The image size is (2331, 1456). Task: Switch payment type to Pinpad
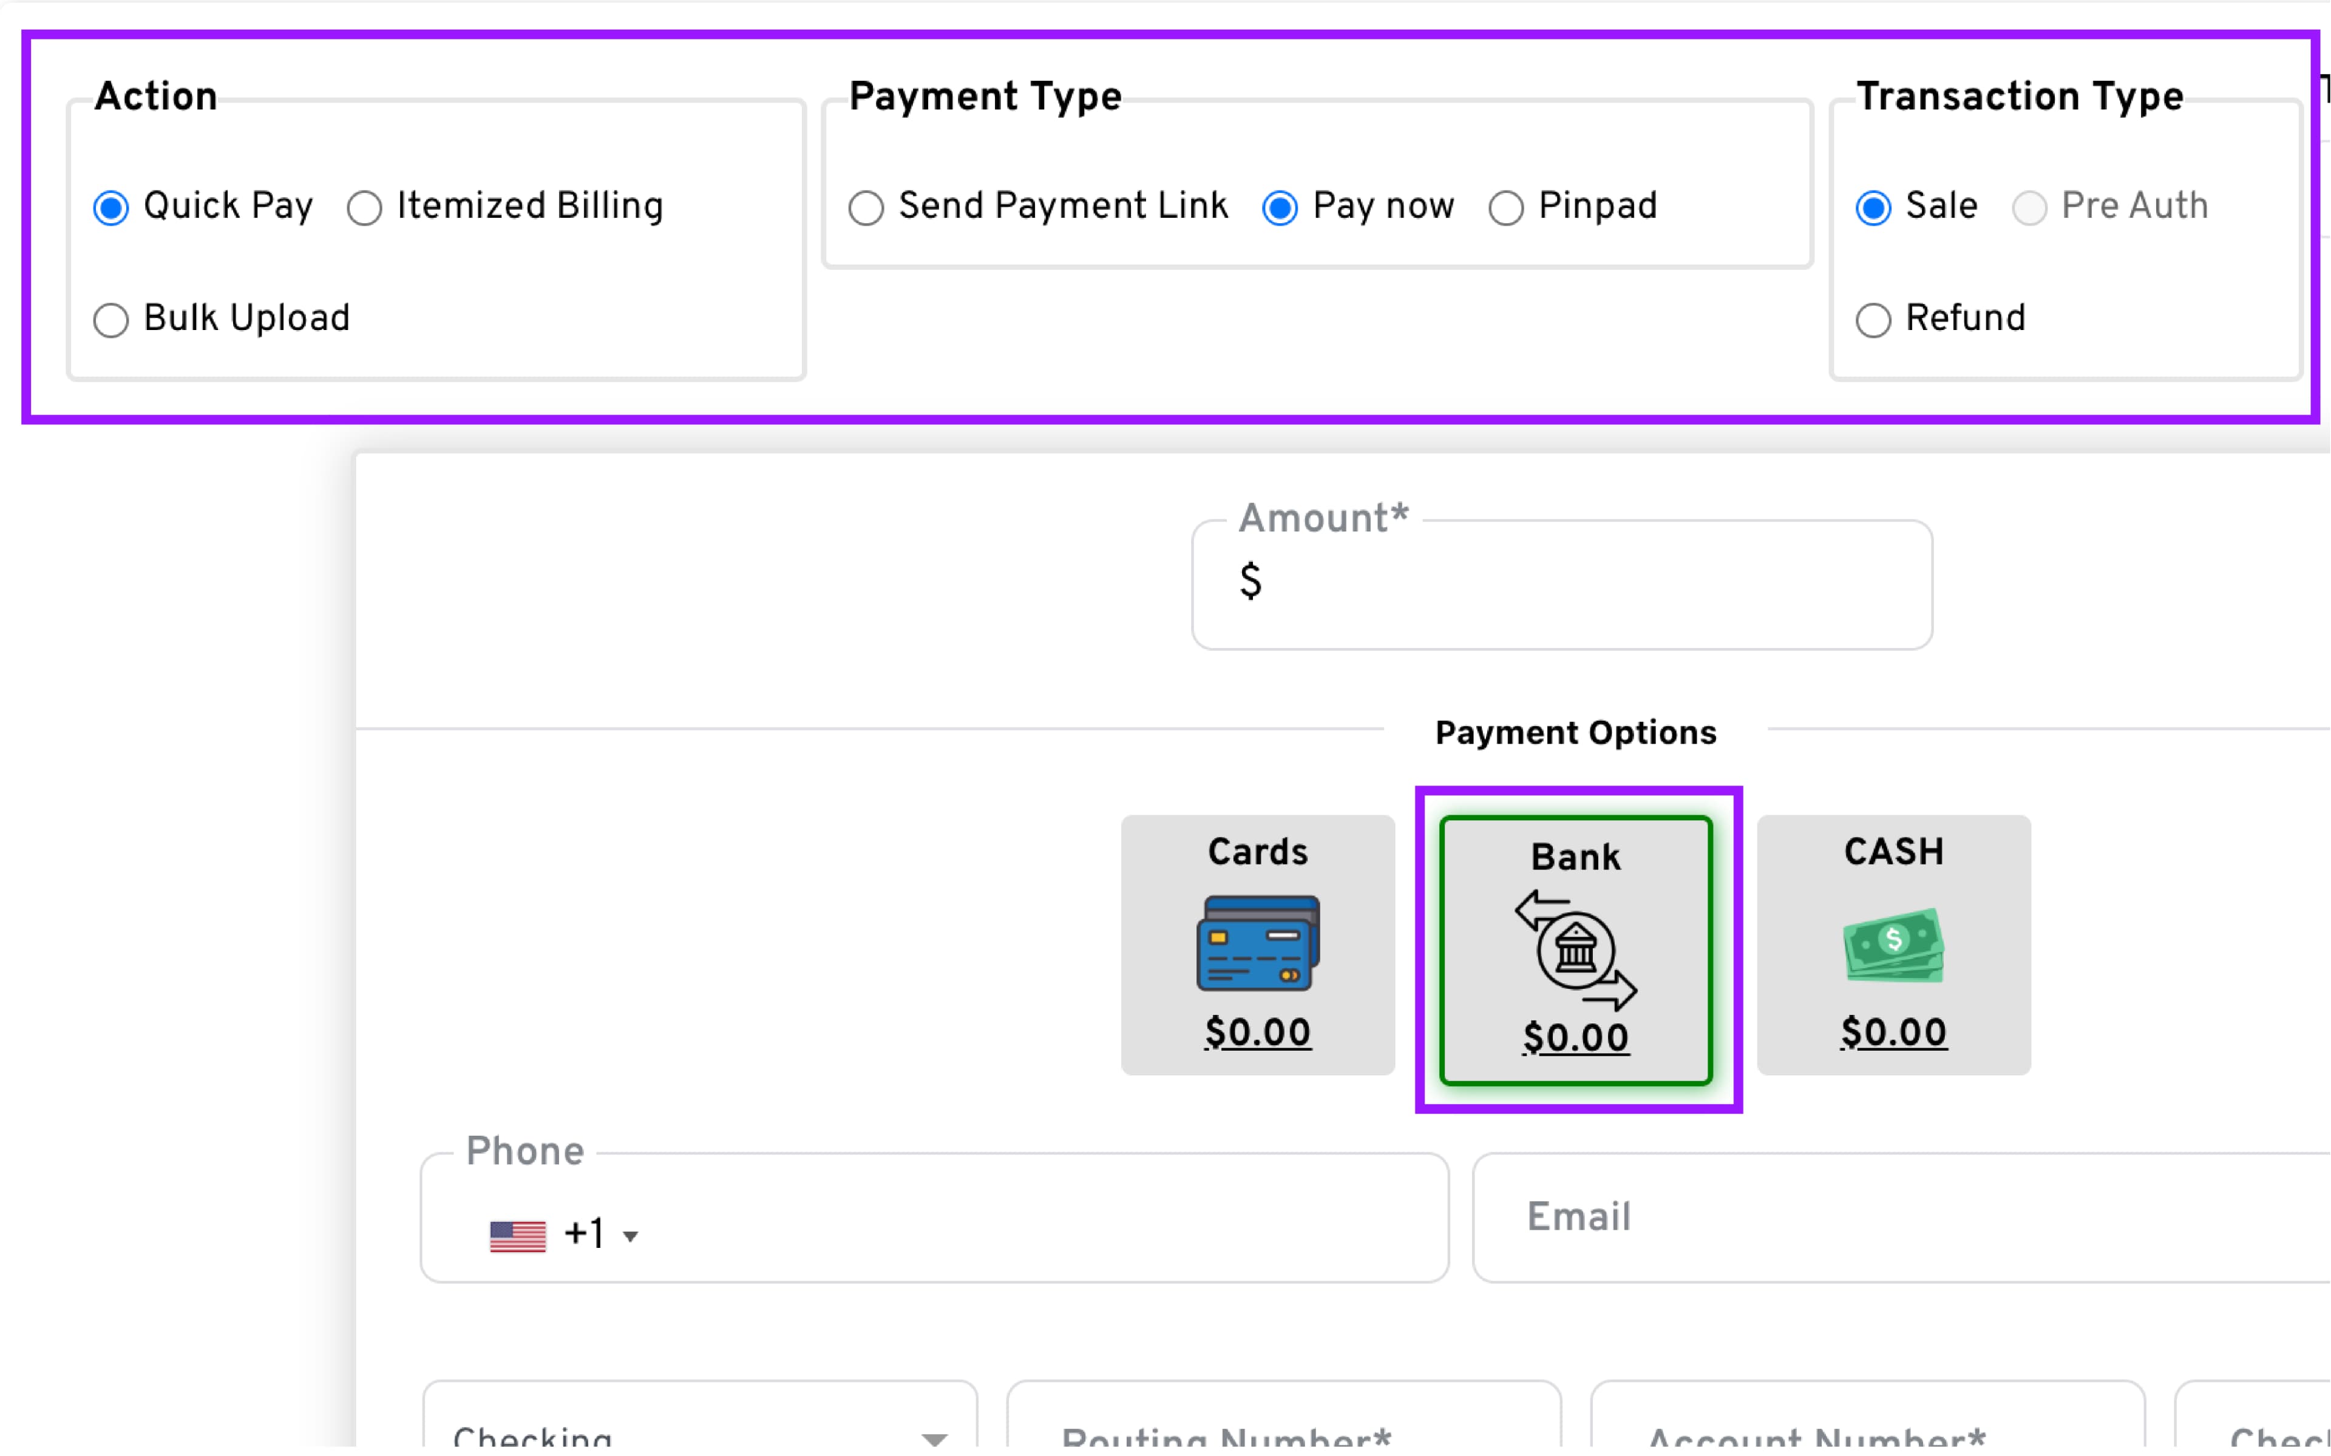pyautogui.click(x=1507, y=208)
